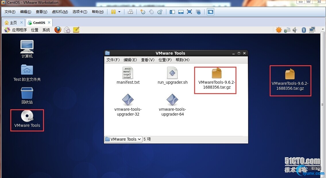Screen dimensions: 326x178
Task: Open the dropdown arrow beside the pause button
Action: 119,12
